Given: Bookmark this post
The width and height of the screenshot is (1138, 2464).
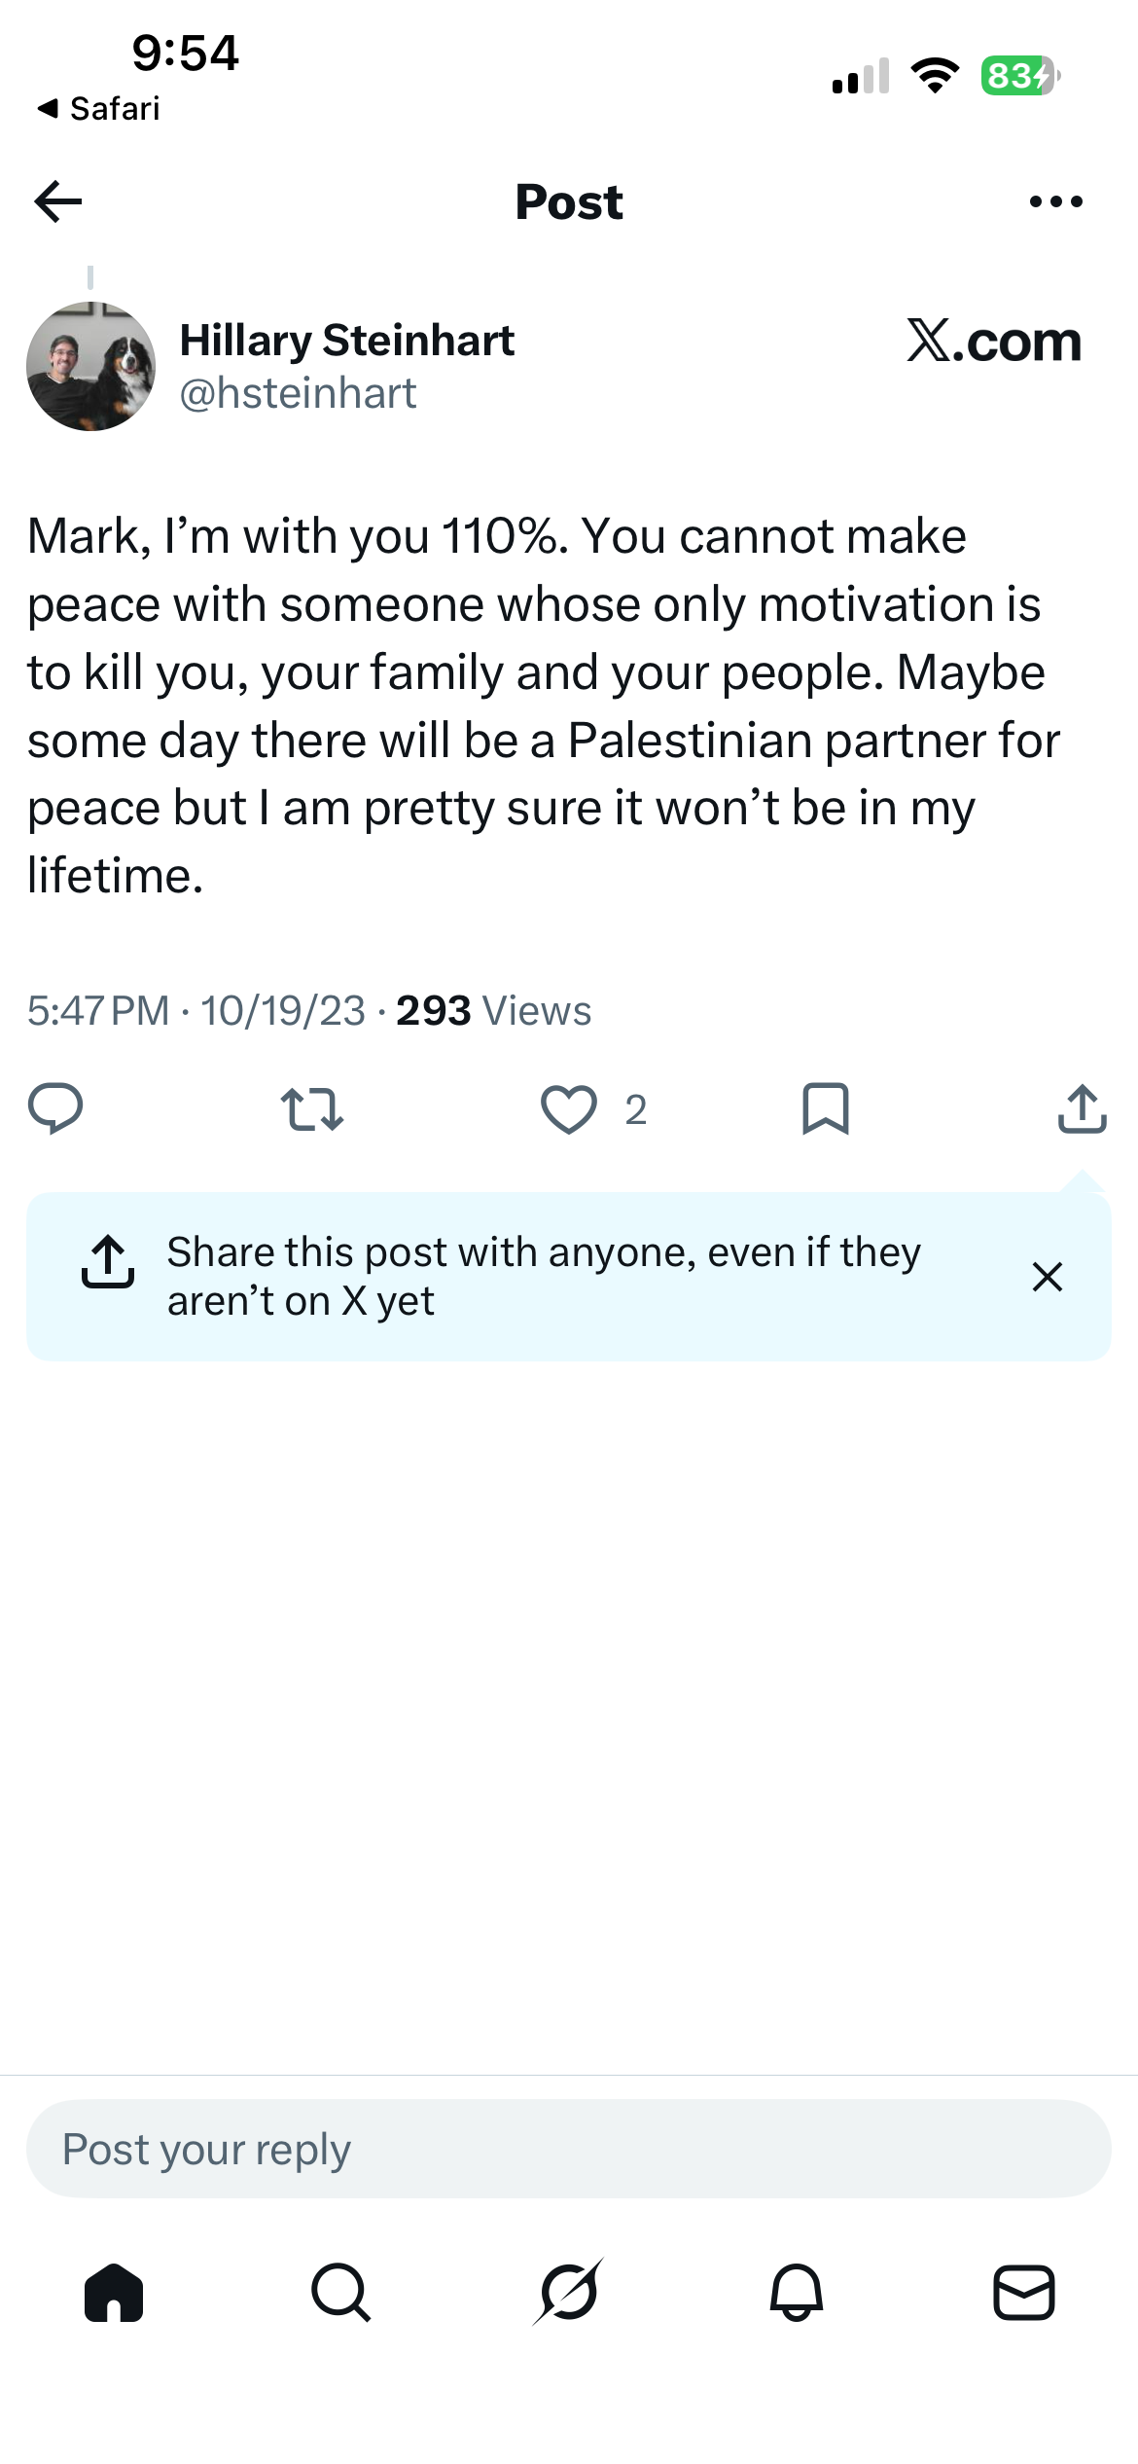Looking at the screenshot, I should (826, 1109).
